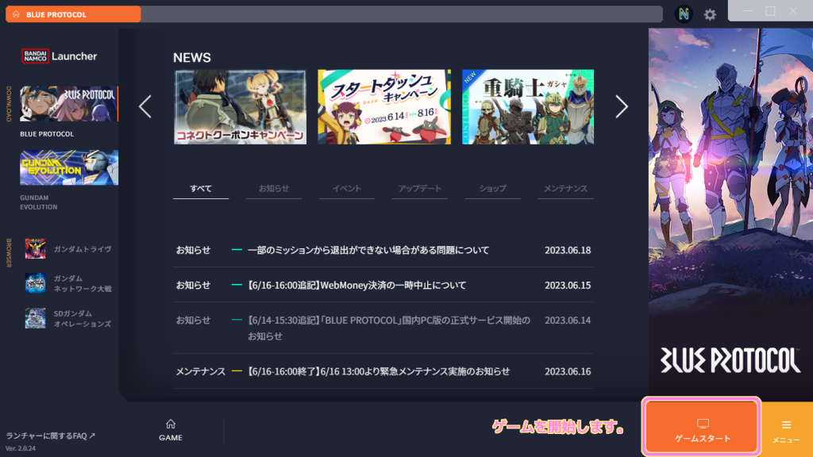Open SDガンダムオペレーションズ browser game icon
The width and height of the screenshot is (813, 457).
(35, 318)
